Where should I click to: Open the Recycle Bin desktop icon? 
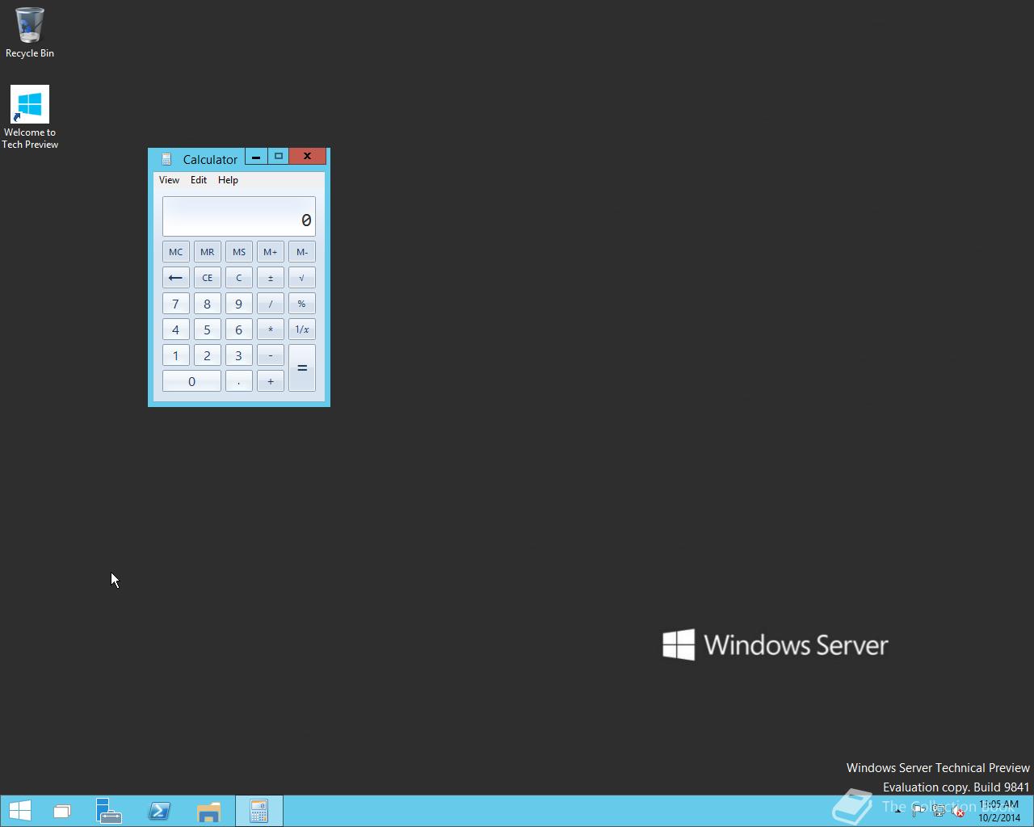(30, 32)
